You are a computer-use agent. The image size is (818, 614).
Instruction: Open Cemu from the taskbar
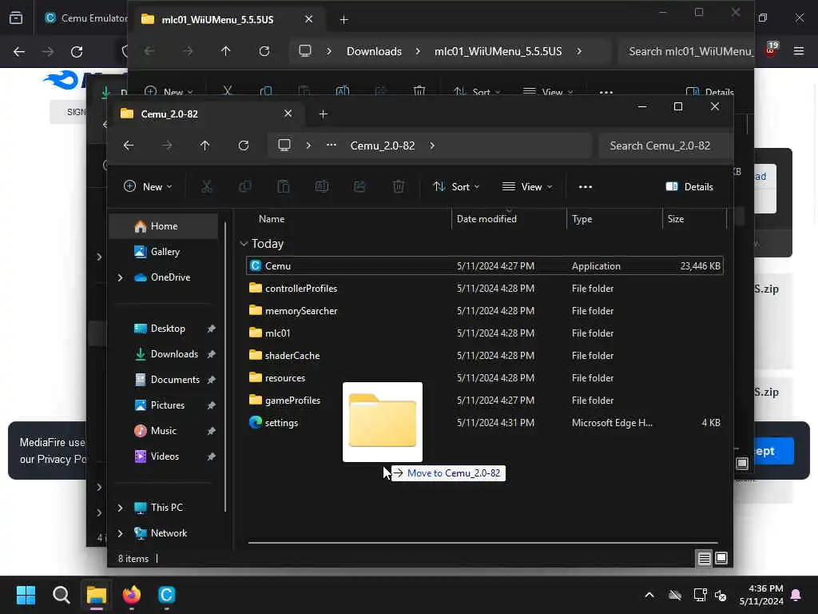[x=167, y=595]
